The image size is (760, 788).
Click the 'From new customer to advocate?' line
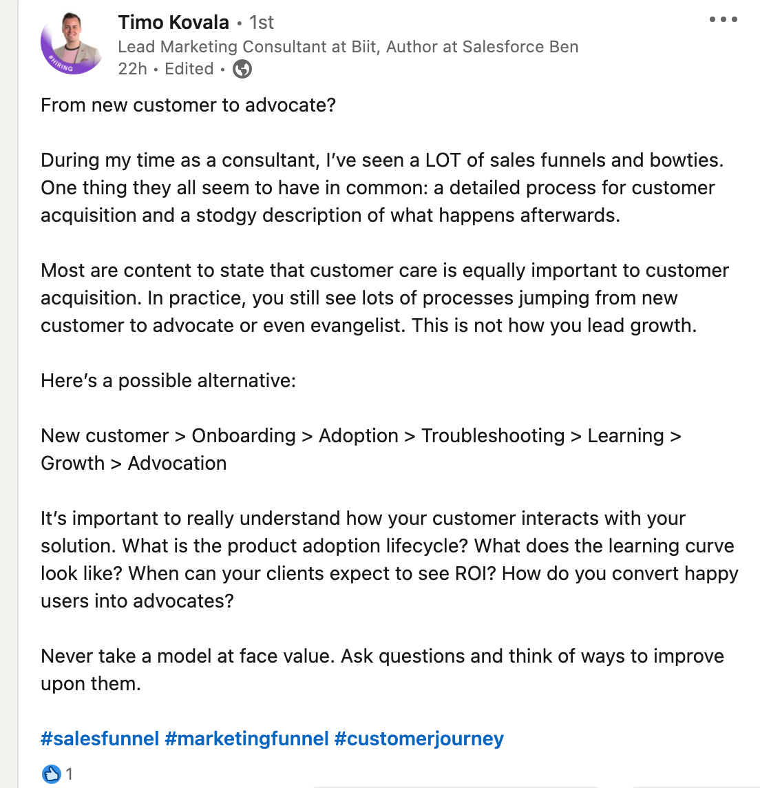(188, 105)
